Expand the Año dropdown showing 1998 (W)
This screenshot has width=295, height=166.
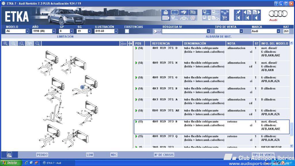point(54,31)
